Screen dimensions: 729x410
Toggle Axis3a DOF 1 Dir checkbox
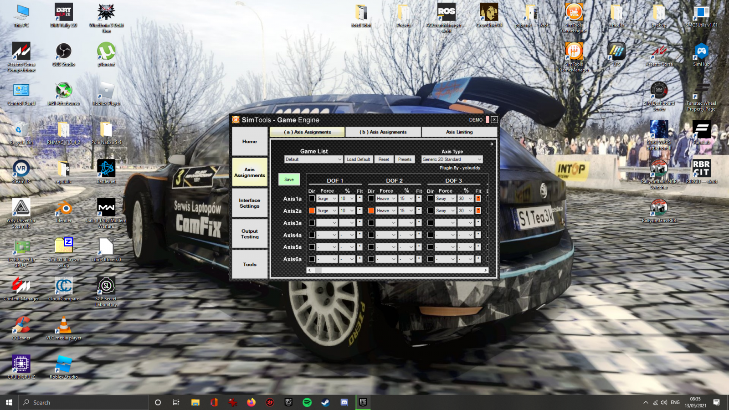tap(312, 223)
